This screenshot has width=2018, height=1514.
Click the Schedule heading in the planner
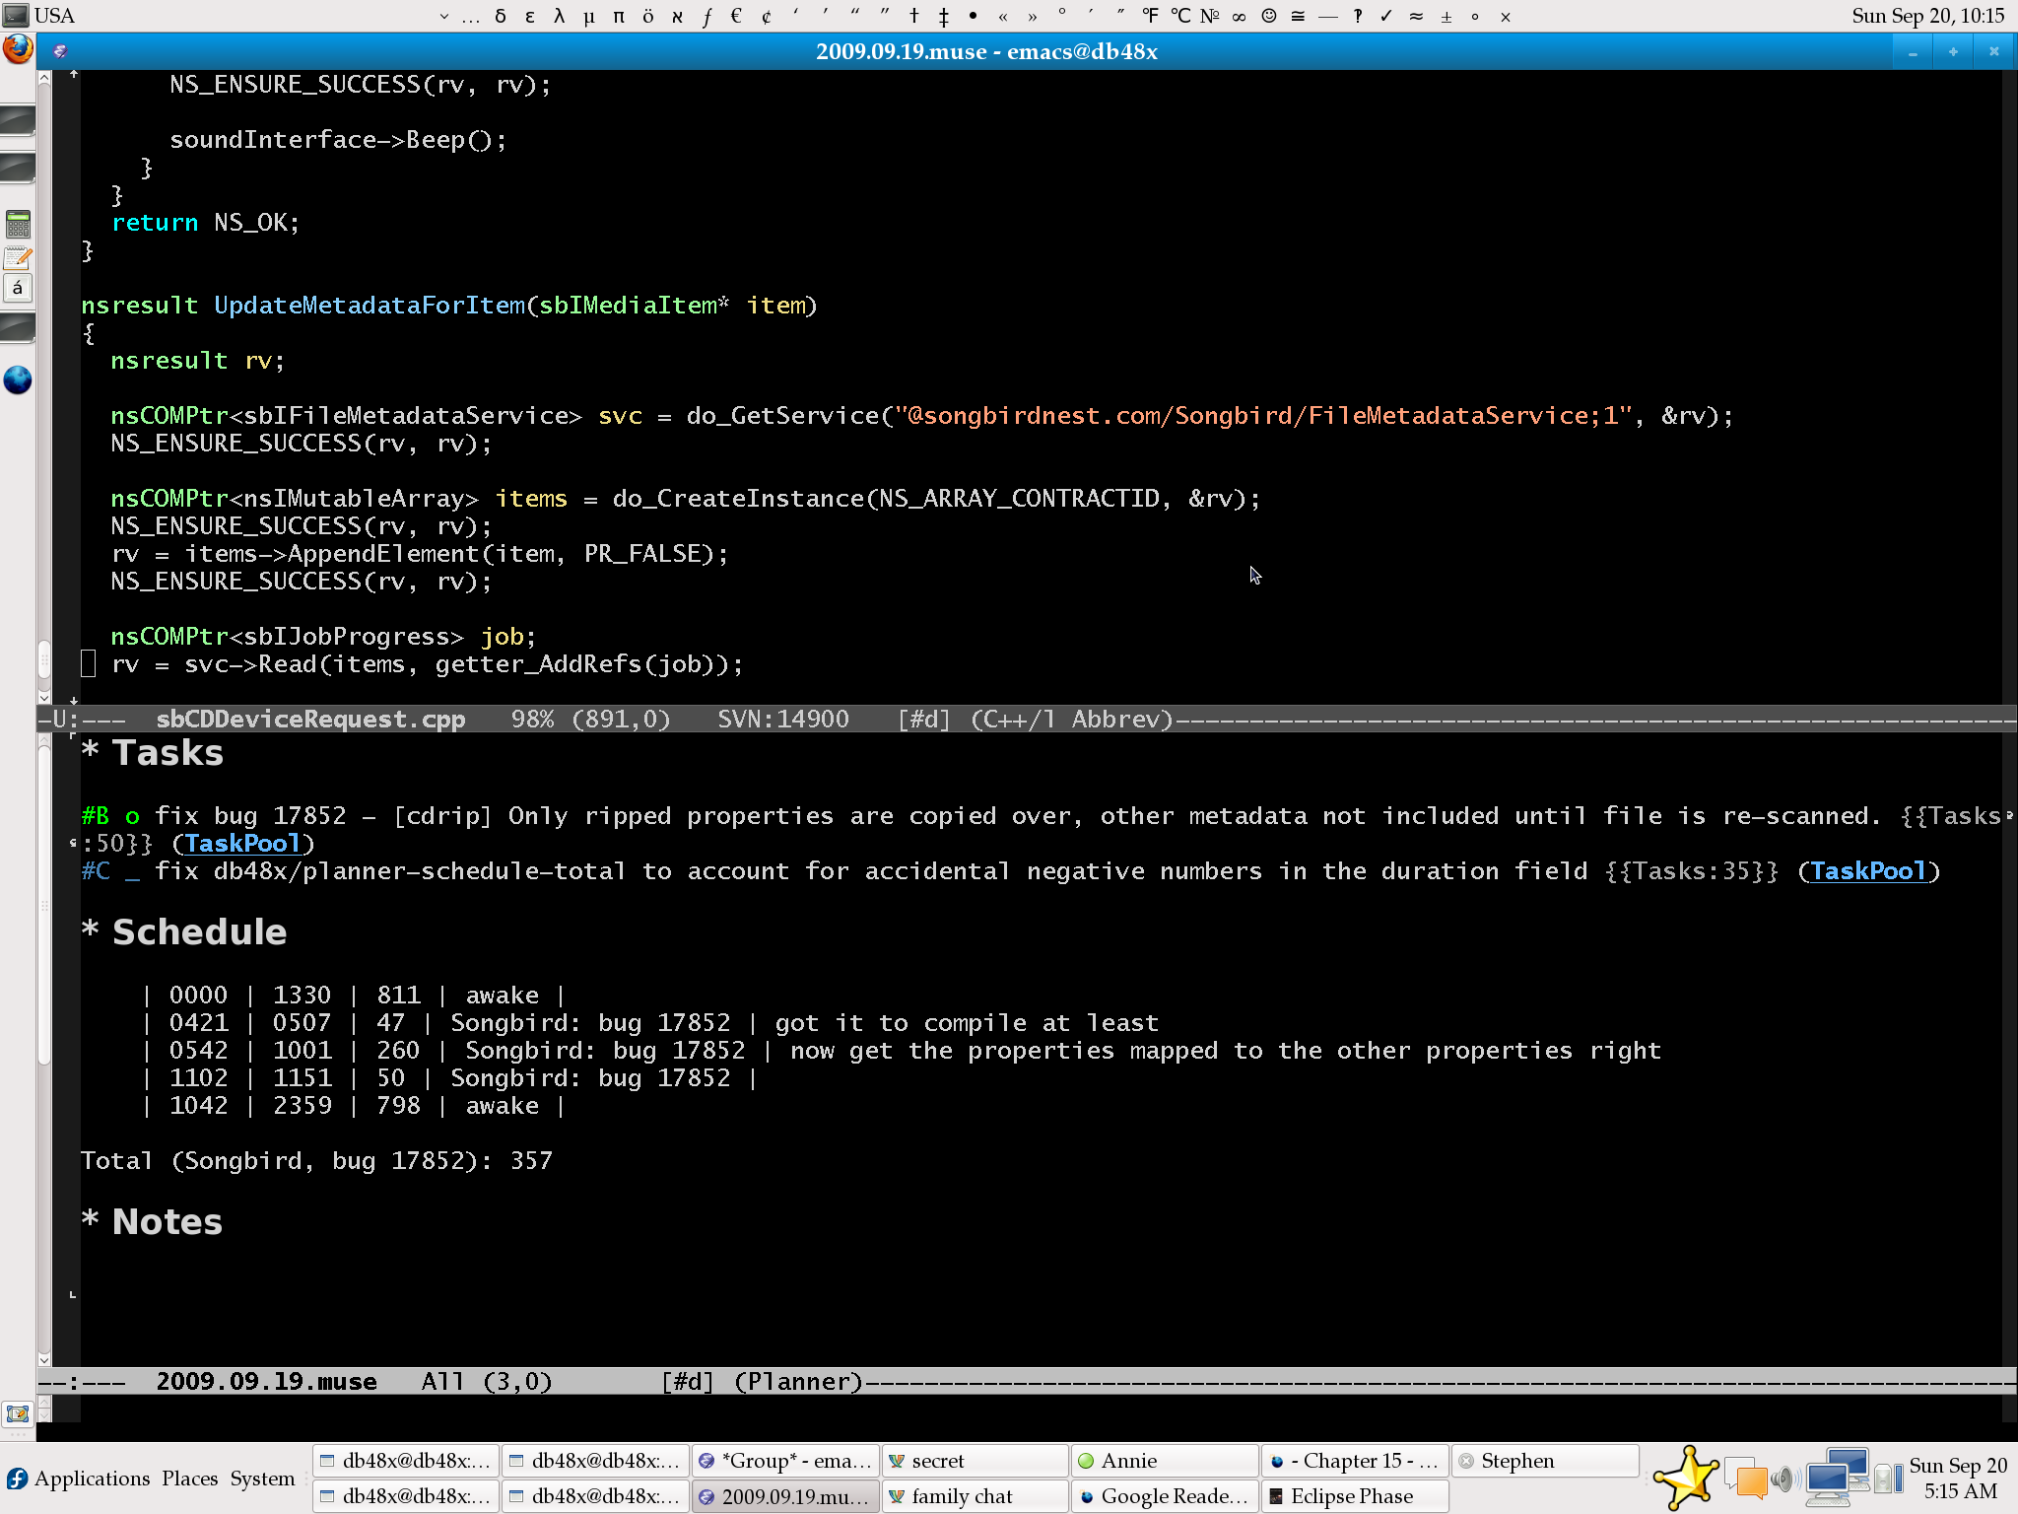(199, 932)
